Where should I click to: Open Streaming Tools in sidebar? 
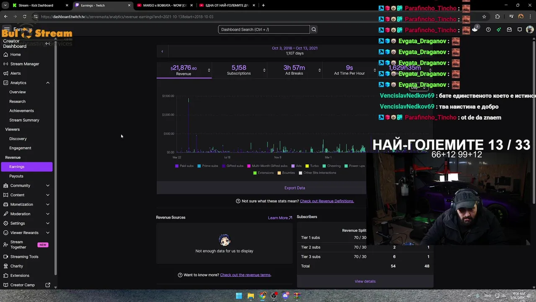[x=24, y=257]
